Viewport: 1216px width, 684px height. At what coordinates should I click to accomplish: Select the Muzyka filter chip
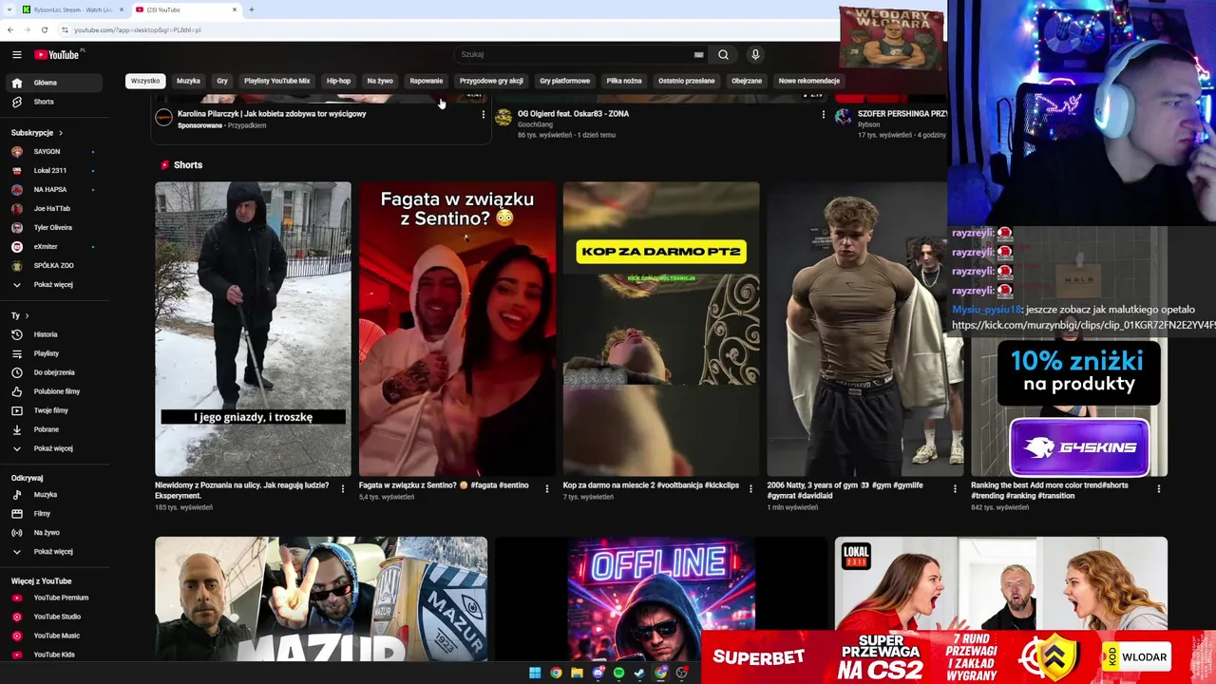[x=188, y=81]
